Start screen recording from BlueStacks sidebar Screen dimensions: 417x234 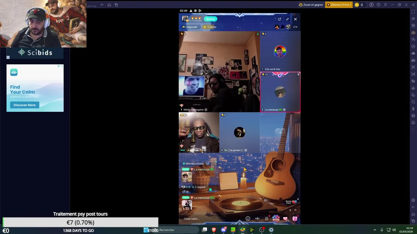tap(413, 74)
